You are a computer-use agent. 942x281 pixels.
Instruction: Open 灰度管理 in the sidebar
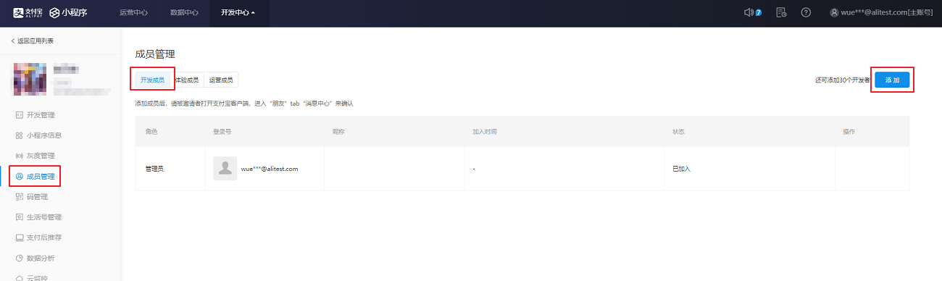pos(35,156)
